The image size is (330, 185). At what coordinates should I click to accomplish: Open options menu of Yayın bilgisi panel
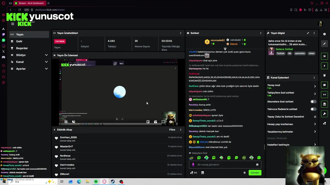[314, 33]
